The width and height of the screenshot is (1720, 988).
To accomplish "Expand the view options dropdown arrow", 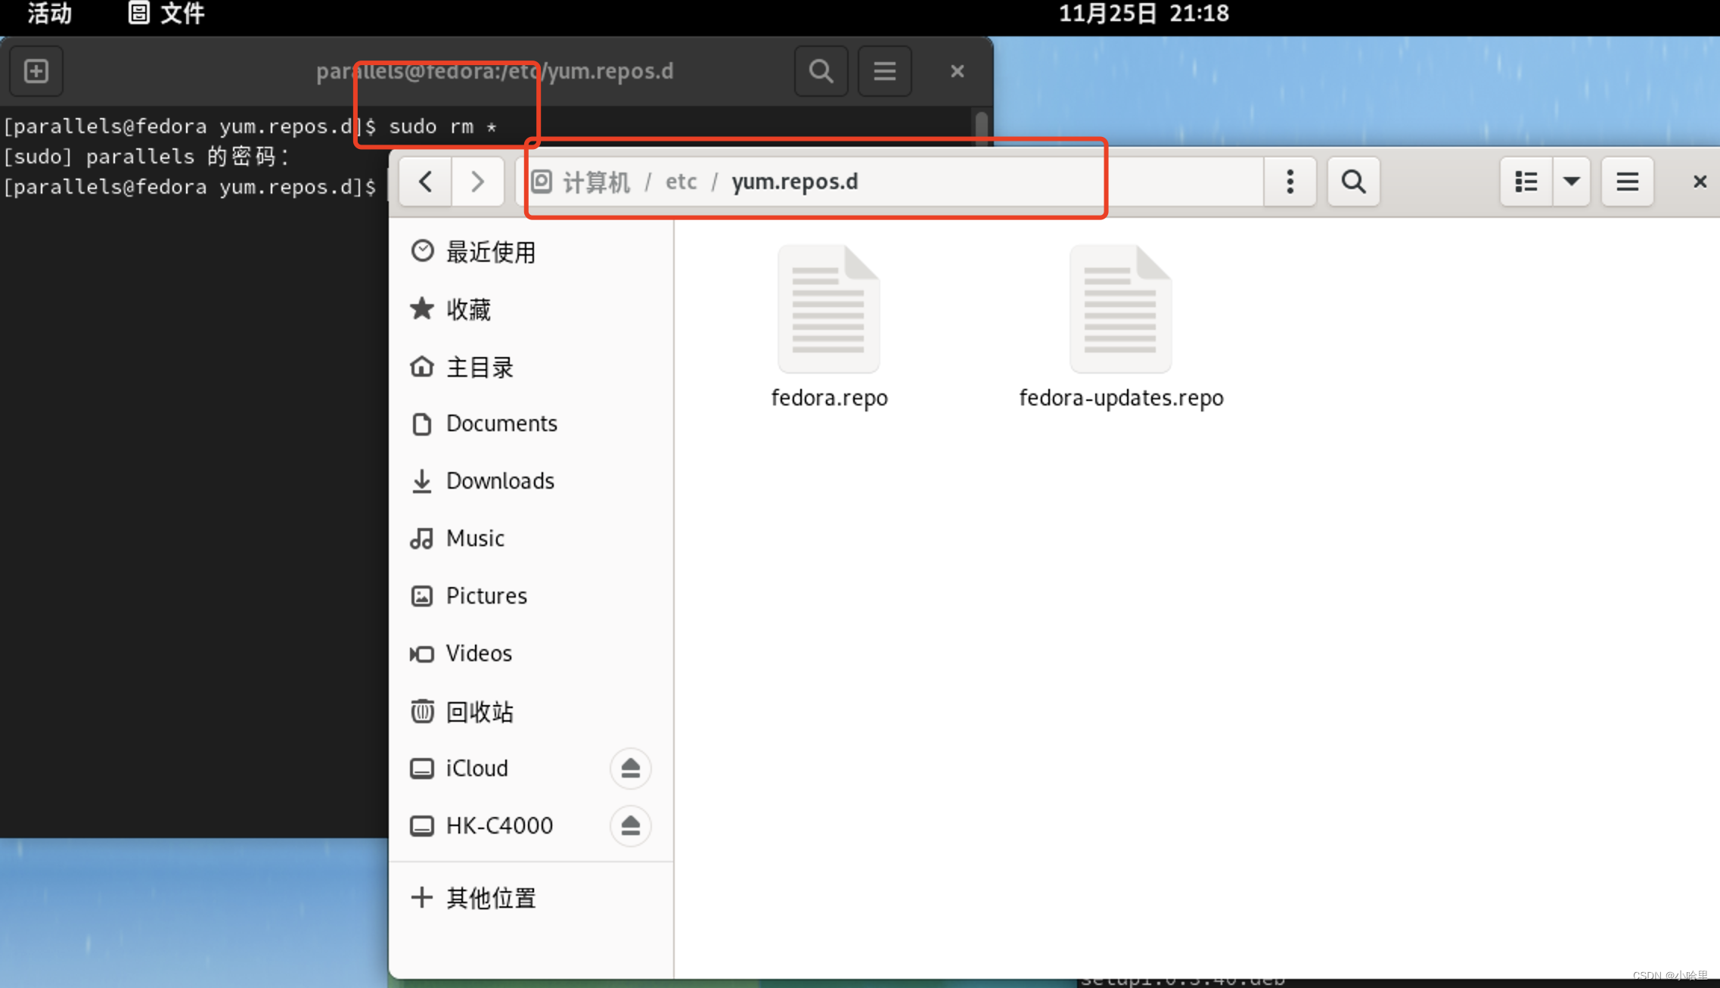I will click(1571, 182).
